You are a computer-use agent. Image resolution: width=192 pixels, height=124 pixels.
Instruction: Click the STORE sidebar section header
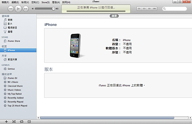(x=5, y=37)
